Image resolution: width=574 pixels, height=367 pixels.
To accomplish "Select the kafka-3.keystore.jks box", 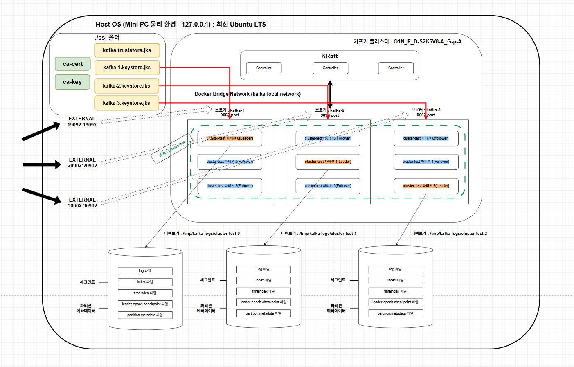I will coord(126,103).
